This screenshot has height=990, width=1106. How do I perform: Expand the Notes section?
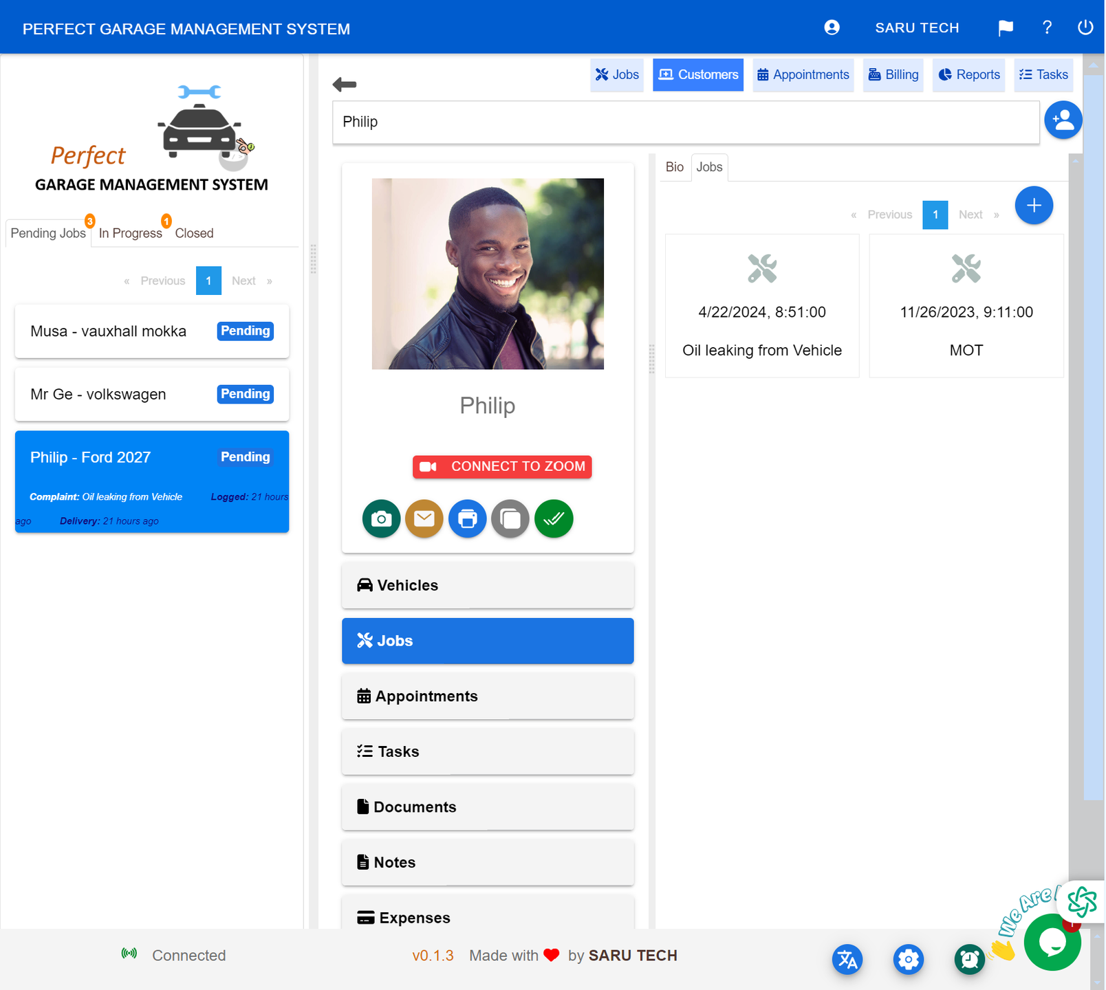[x=488, y=862]
